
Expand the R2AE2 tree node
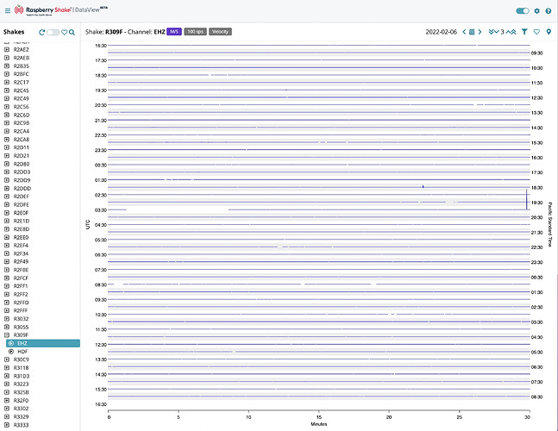[x=6, y=49]
